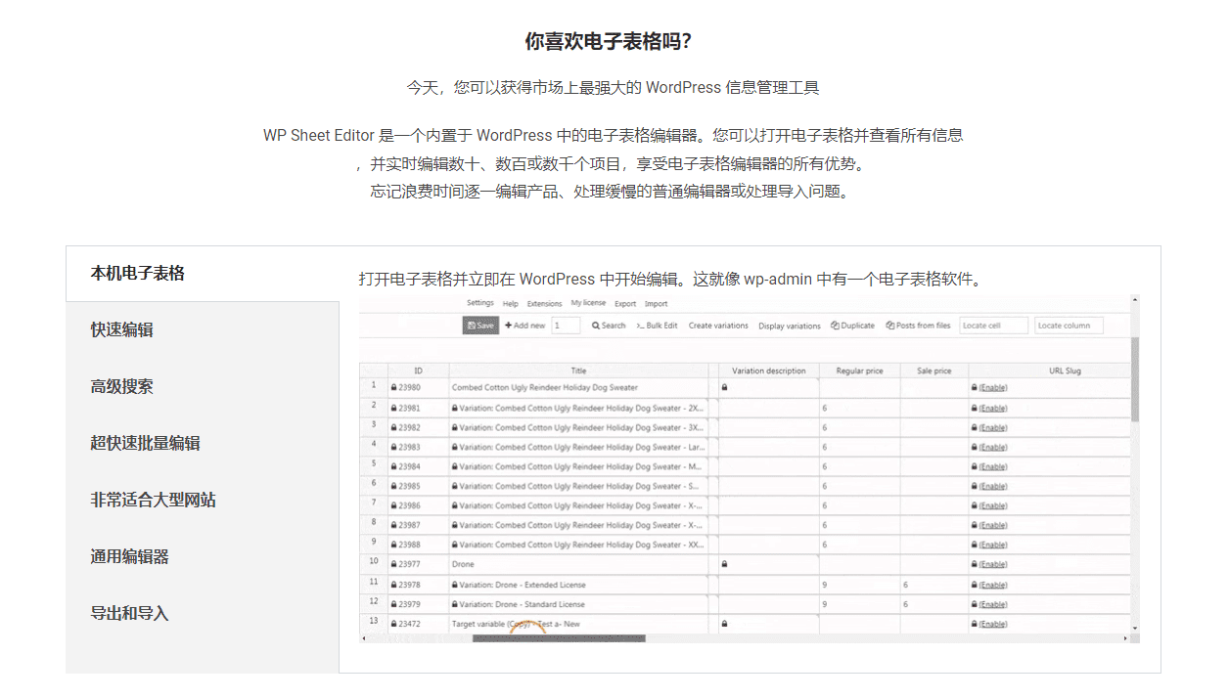Open the Import menu item
This screenshot has height=699, width=1229.
(x=657, y=304)
